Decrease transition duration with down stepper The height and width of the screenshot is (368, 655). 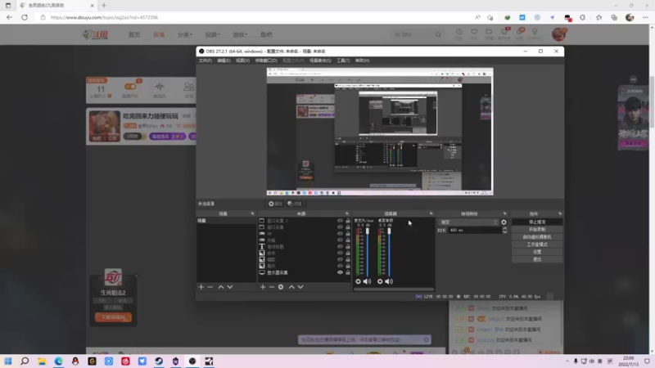pos(504,232)
